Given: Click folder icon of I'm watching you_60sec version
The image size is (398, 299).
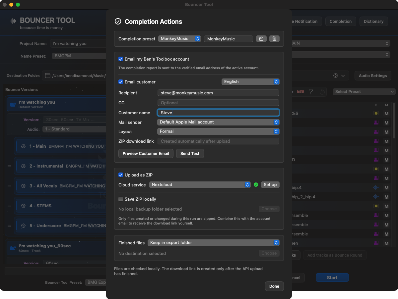Looking at the screenshot, I should coord(13,248).
